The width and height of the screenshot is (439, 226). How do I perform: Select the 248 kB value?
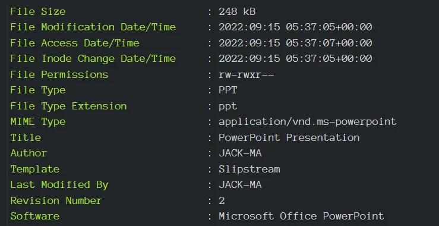(x=237, y=11)
